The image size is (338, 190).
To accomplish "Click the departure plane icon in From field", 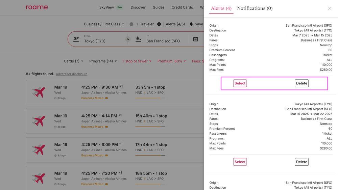I will click(76, 39).
